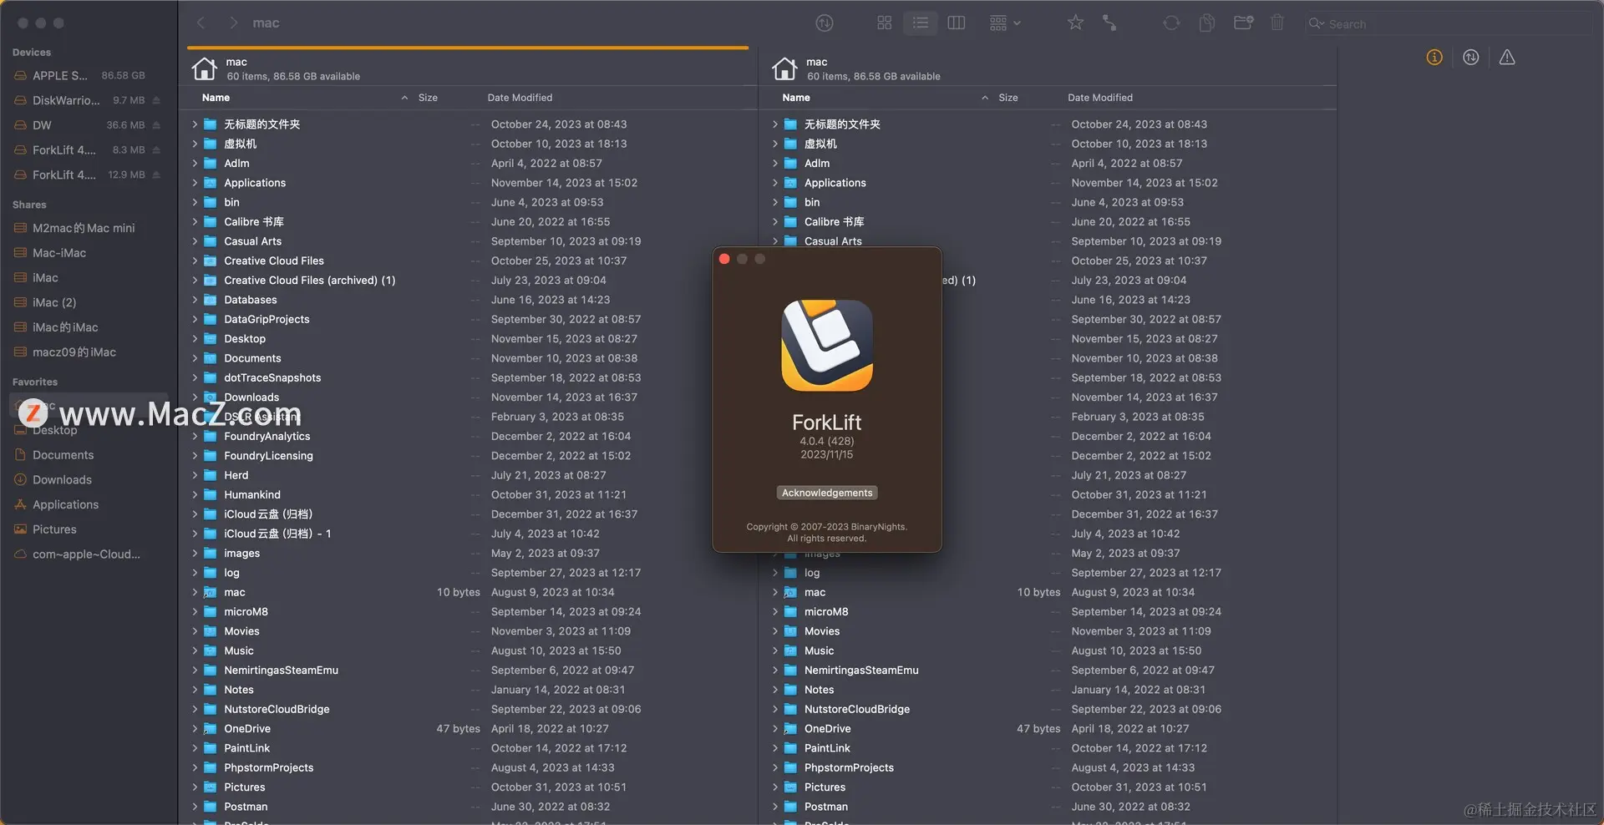This screenshot has height=825, width=1604.
Task: Click the connect to server icon
Action: pyautogui.click(x=1109, y=23)
